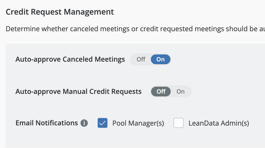Click the Credit Request Management heading
The width and height of the screenshot is (265, 148).
pos(60,12)
